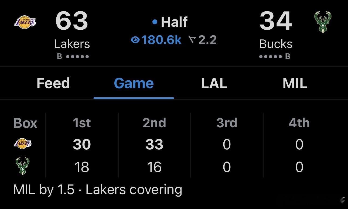
Task: Tap the Bucks logo in box score
Action: pyautogui.click(x=23, y=166)
